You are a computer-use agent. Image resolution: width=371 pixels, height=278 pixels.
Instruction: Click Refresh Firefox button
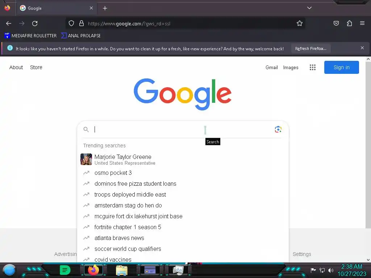click(x=310, y=49)
